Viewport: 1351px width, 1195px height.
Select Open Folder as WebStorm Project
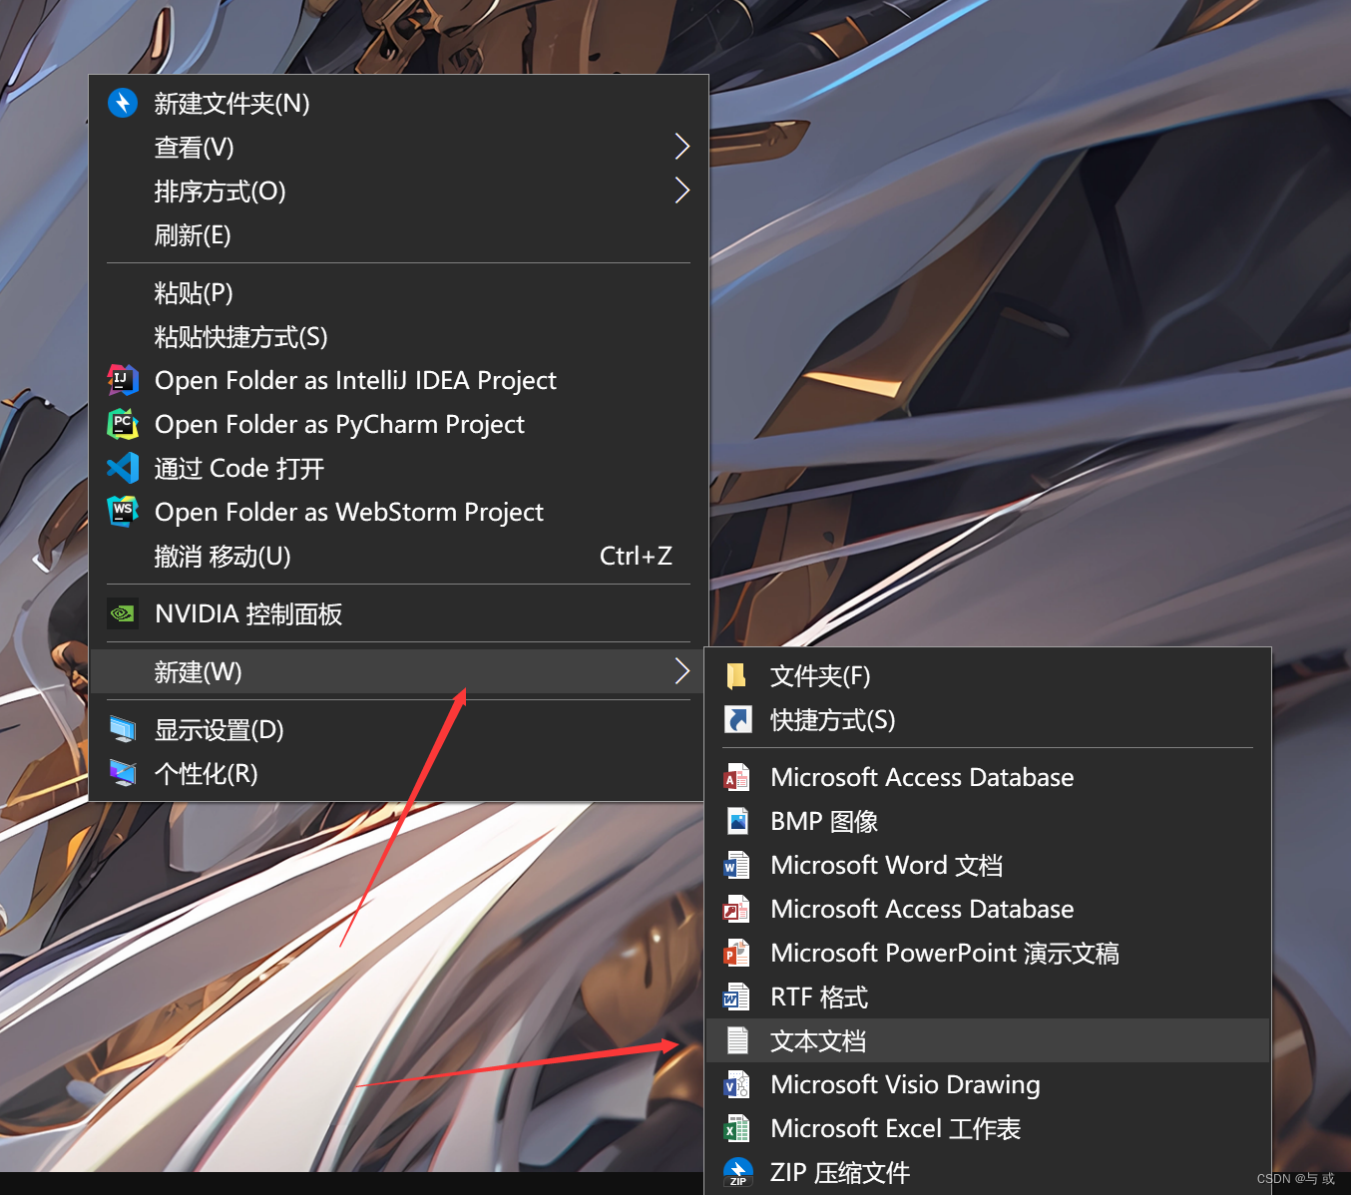399,512
